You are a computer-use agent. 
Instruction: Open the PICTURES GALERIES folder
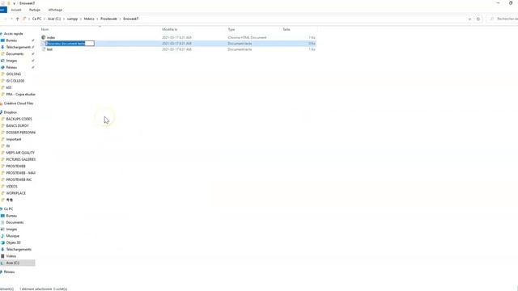(20, 159)
